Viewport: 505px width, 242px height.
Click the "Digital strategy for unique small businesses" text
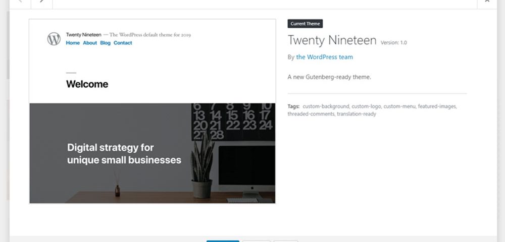click(x=124, y=154)
